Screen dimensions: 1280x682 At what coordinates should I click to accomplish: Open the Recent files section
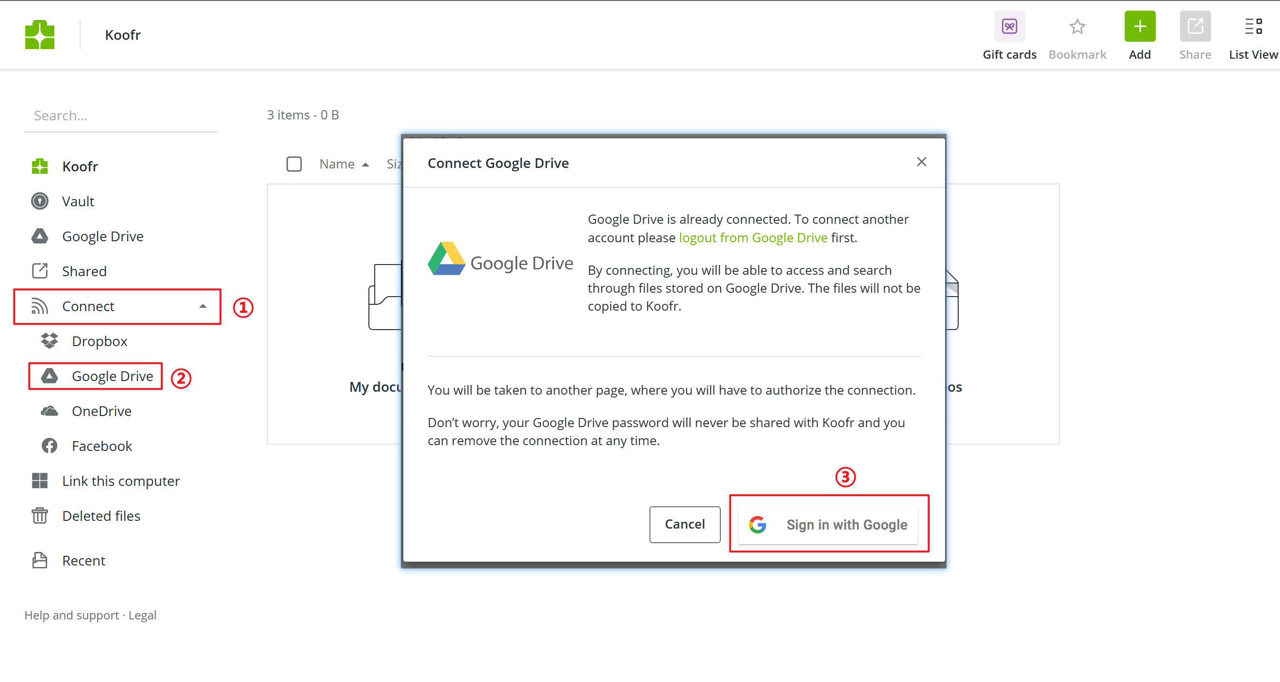point(83,560)
